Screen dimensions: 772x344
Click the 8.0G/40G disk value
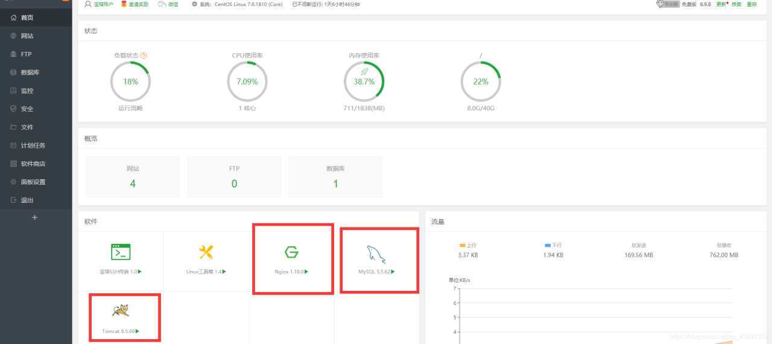click(481, 109)
